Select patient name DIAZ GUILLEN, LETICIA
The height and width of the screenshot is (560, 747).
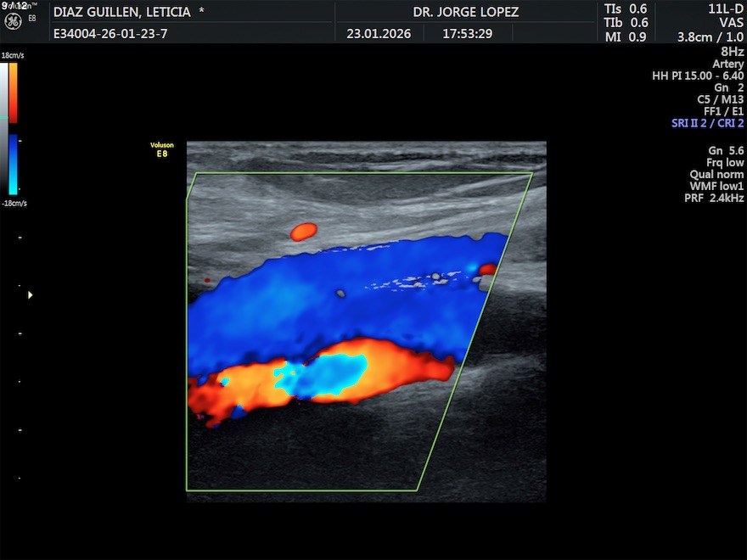point(127,12)
